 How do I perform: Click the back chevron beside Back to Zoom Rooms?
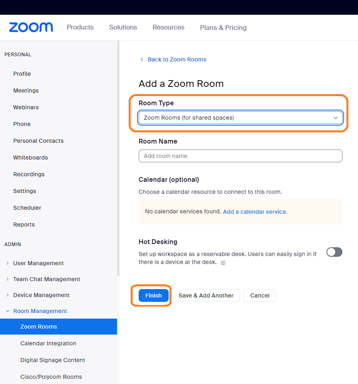coord(142,59)
